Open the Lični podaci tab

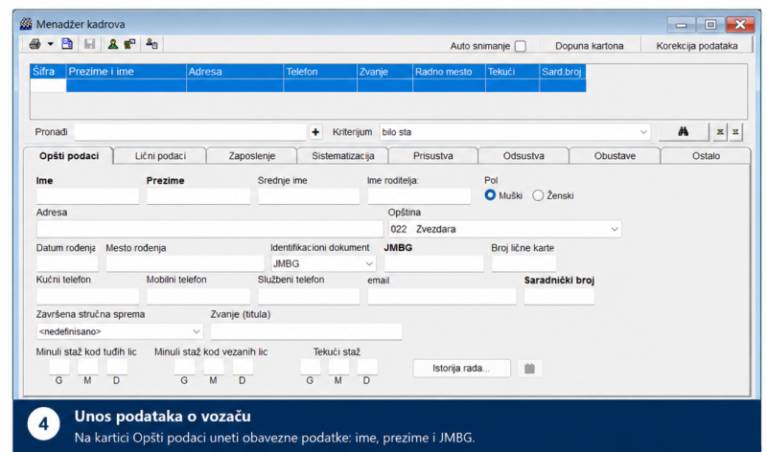pyautogui.click(x=160, y=156)
